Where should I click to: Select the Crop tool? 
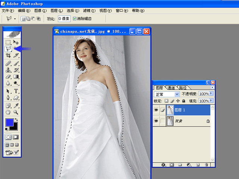pyautogui.click(x=8, y=56)
